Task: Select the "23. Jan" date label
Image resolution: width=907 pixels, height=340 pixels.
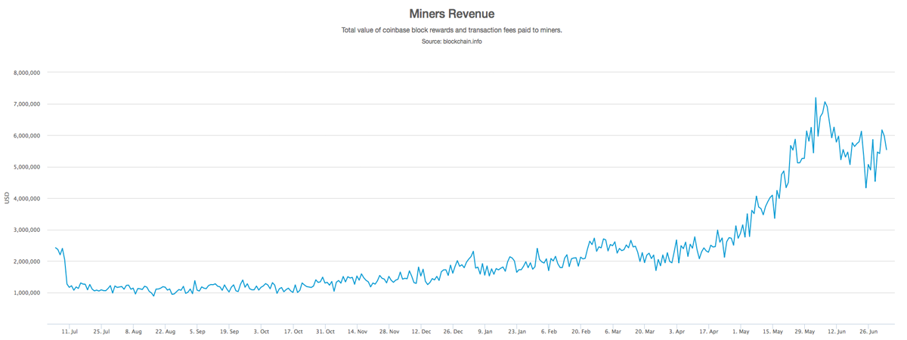Action: (517, 331)
